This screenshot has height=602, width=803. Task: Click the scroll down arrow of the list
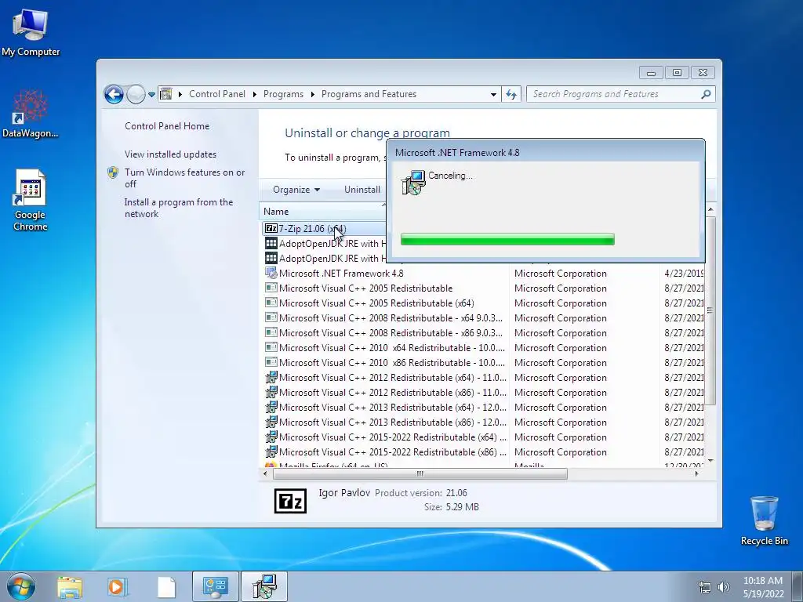tap(710, 461)
